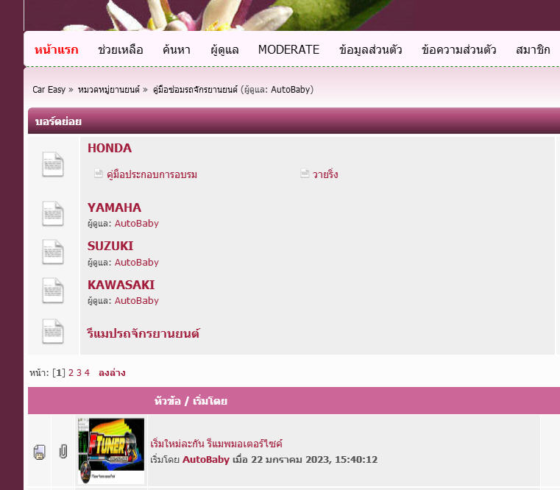Go to page 3 of topics

click(x=79, y=373)
